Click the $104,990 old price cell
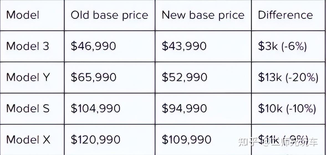Viewport: 326px width, 155px height. pos(95,108)
